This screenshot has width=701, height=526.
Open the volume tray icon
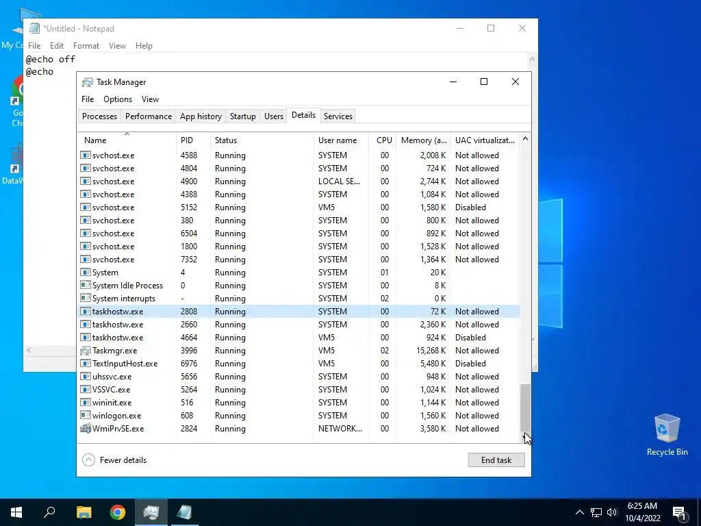click(612, 512)
